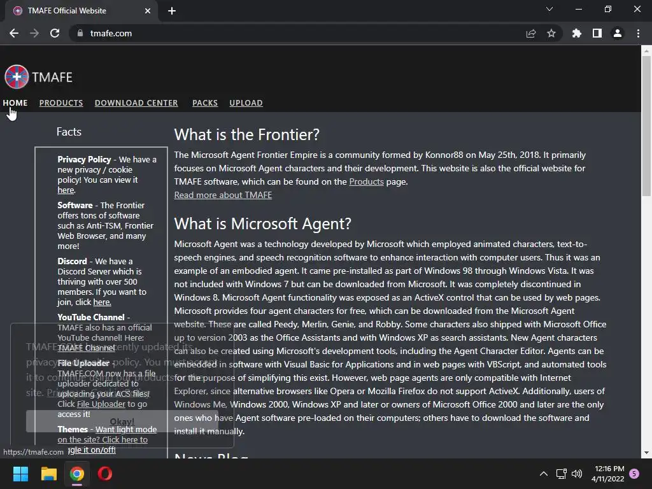Click the File Uploader link
The height and width of the screenshot is (489, 652).
[101, 404]
